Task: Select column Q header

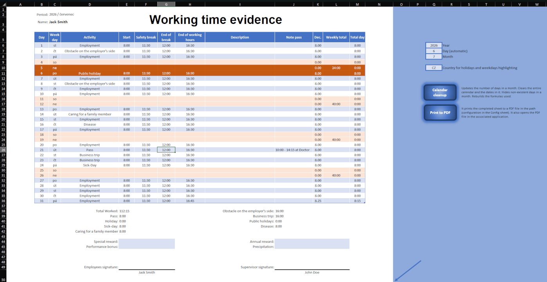Action: [434, 4]
